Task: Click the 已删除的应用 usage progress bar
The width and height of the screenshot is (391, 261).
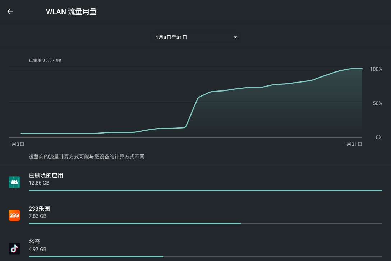Action: pyautogui.click(x=205, y=190)
